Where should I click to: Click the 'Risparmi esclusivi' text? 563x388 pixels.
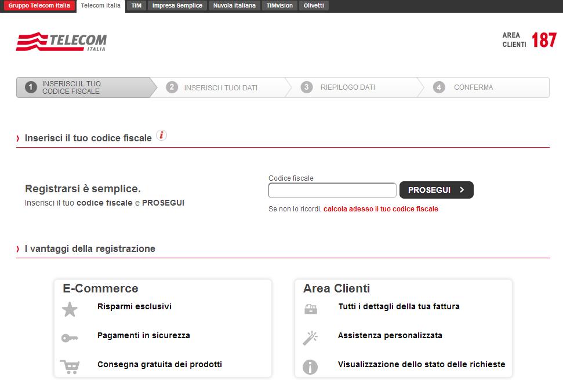(135, 306)
